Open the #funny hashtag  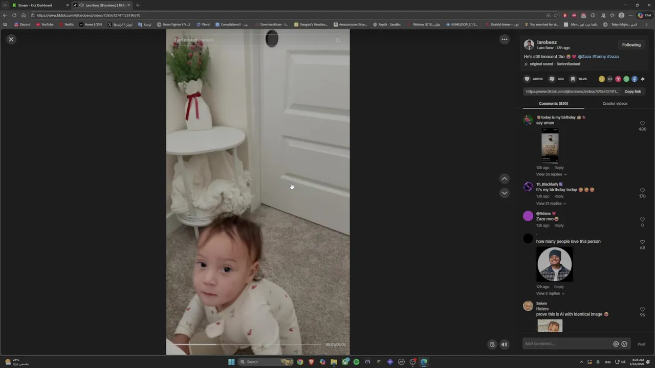coord(599,57)
